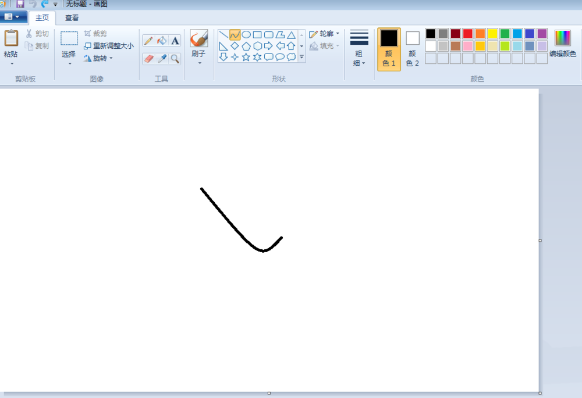Choose the Hexagon shape
This screenshot has width=582, height=398.
coord(257,46)
